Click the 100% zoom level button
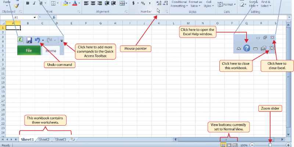The image size is (294, 147). tap(244, 145)
